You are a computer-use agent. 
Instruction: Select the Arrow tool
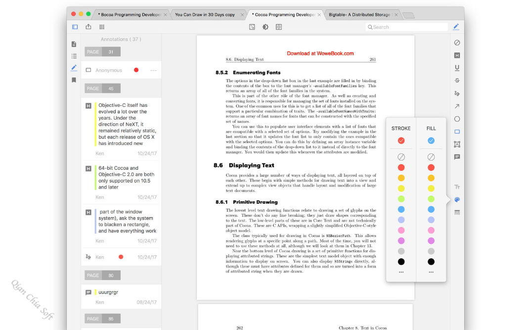click(x=457, y=106)
